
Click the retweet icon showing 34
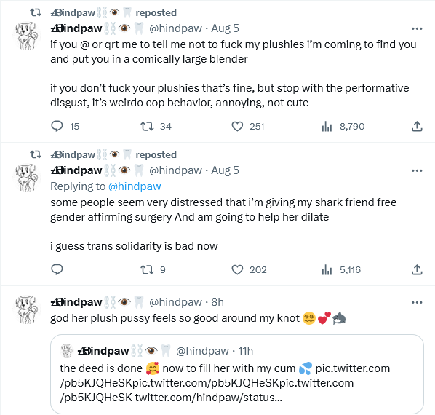pos(147,126)
